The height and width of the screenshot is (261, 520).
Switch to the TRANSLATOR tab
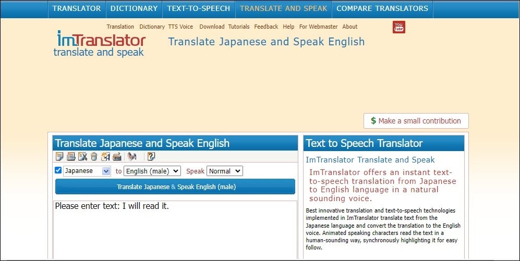coord(77,9)
